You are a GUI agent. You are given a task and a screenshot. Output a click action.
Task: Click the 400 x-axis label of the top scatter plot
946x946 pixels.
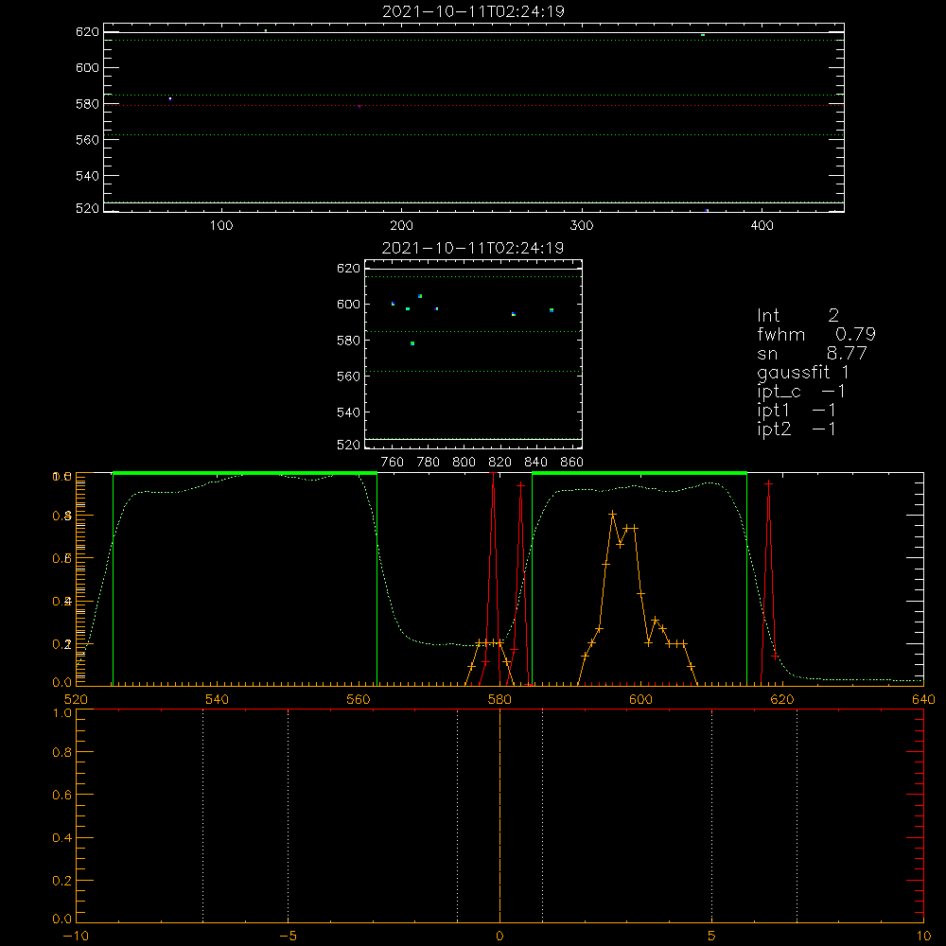tap(762, 226)
